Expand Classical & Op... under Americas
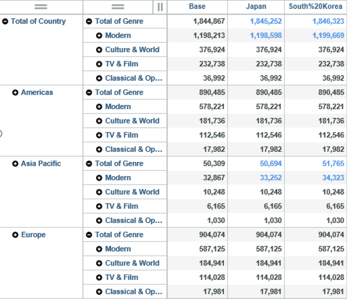 coord(99,150)
